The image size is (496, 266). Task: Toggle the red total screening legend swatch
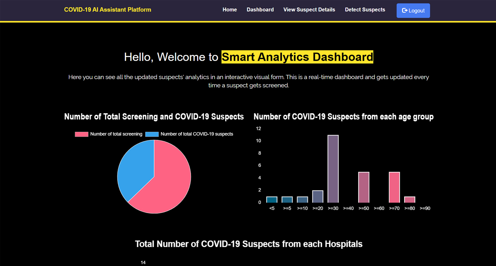[x=82, y=134]
